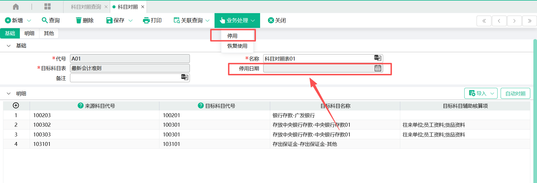Image resolution: width=537 pixels, height=183 pixels.
Task: Click the add row plus icon
Action: tap(16, 105)
